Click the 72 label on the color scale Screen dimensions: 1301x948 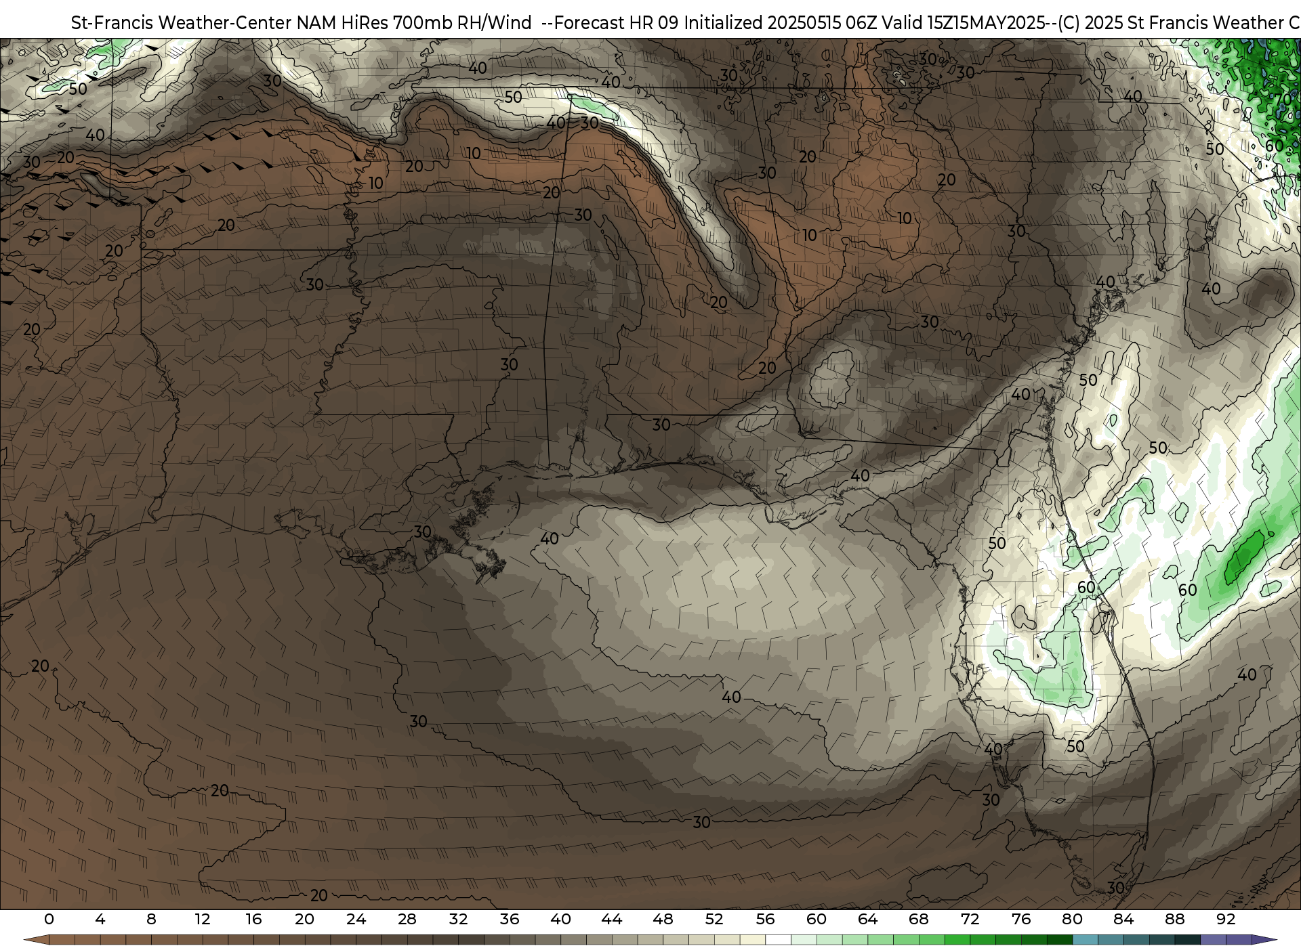point(970,919)
